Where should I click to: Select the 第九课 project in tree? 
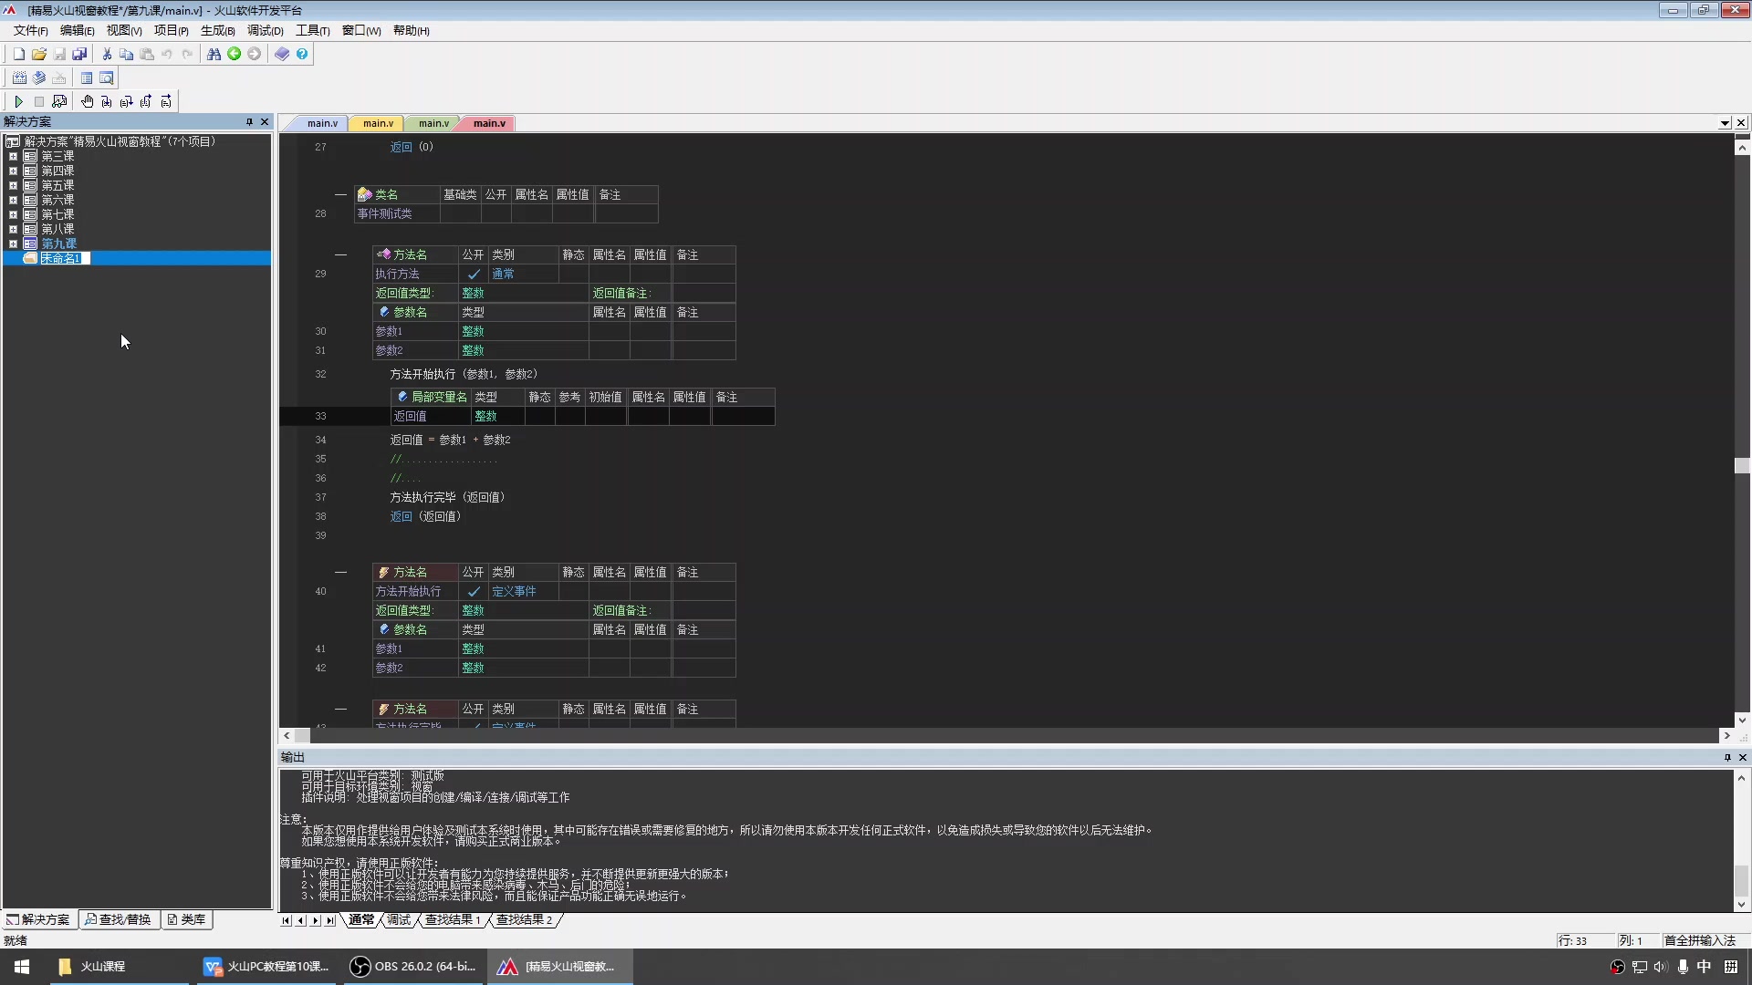(x=58, y=244)
